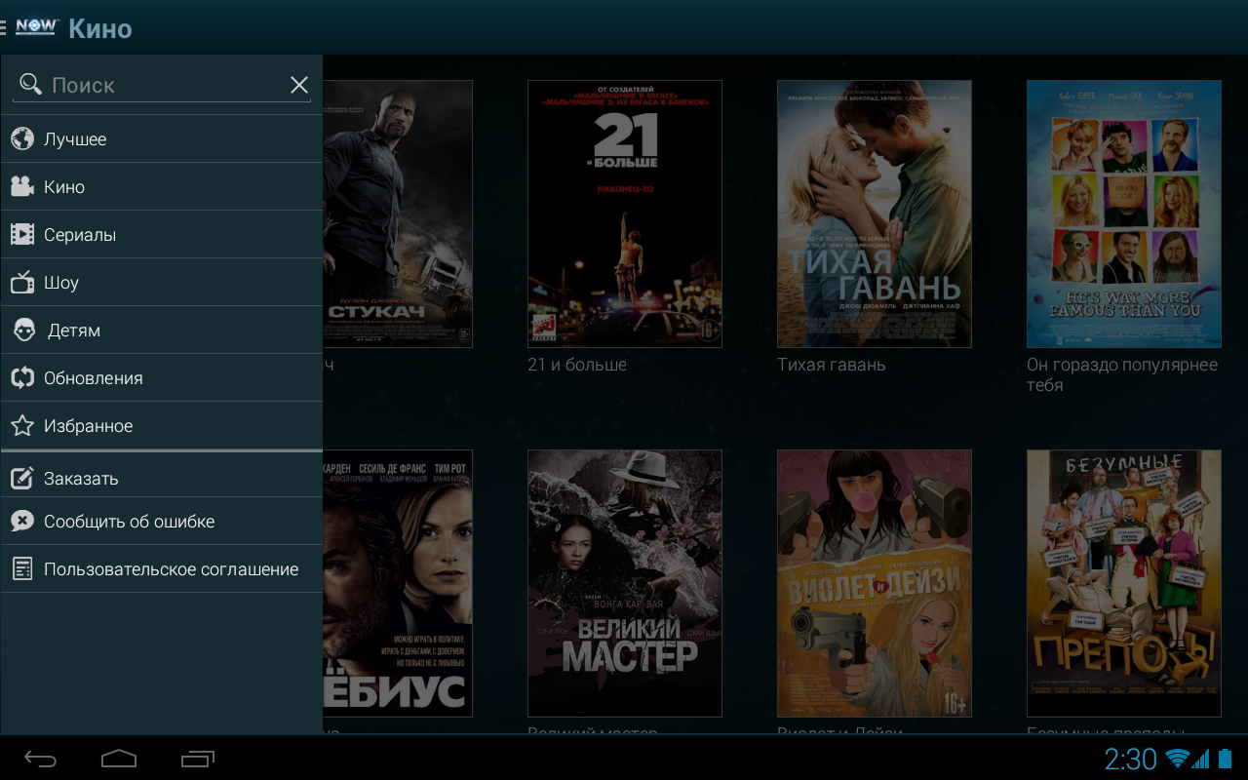Click the Кино header title
1248x780 pixels.
pos(100,28)
